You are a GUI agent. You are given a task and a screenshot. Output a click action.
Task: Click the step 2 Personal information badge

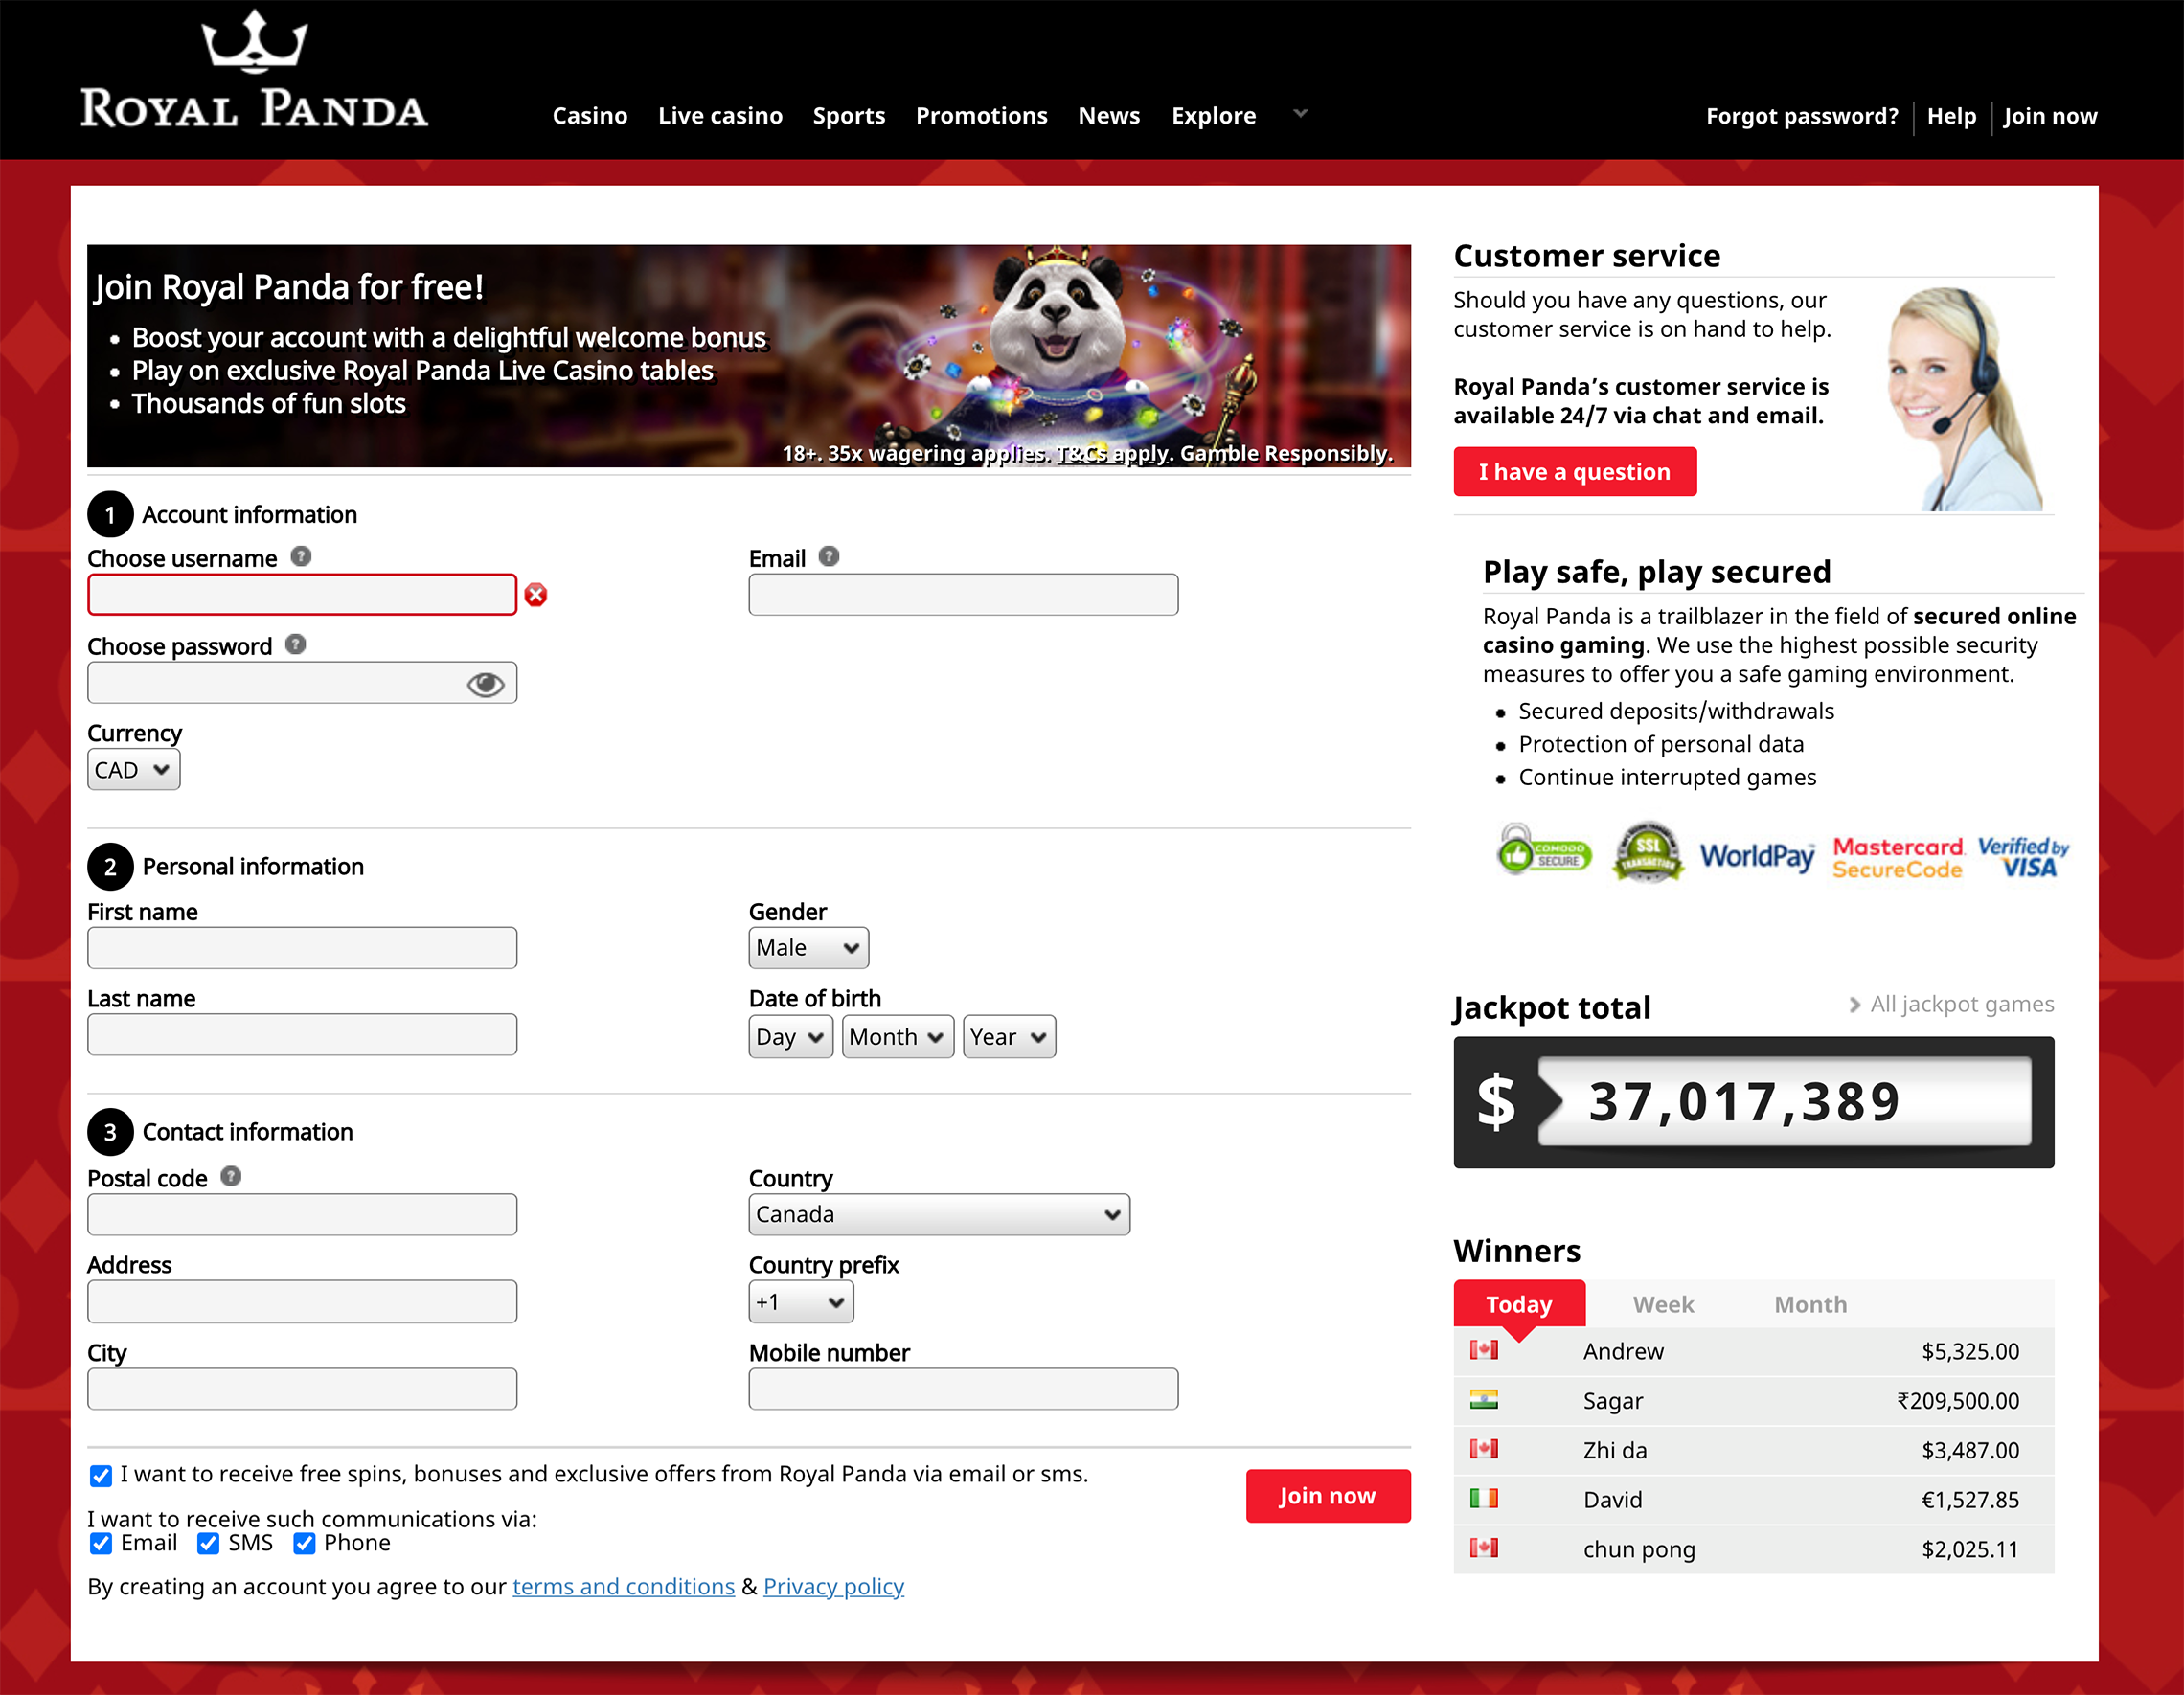[x=110, y=867]
